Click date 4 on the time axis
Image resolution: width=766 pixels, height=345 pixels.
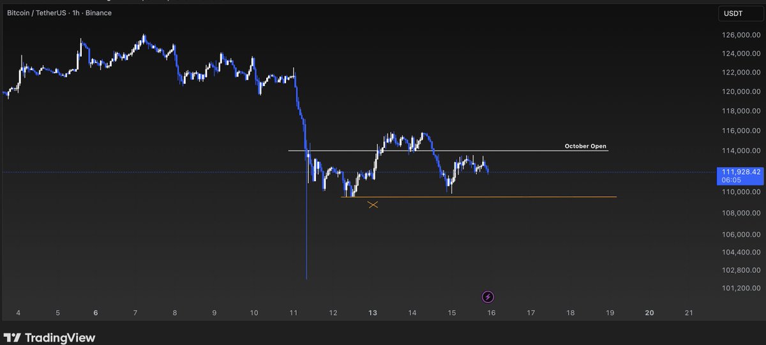tap(18, 313)
